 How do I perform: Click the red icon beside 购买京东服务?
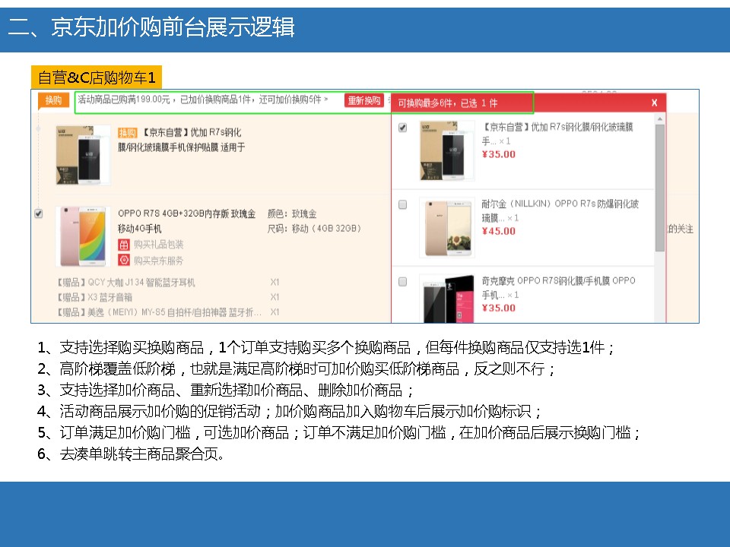pyautogui.click(x=123, y=260)
